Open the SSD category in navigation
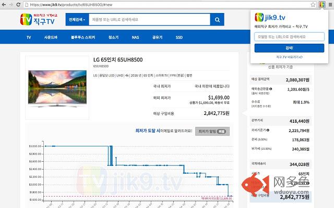The width and height of the screenshot is (334, 208). pos(179,37)
